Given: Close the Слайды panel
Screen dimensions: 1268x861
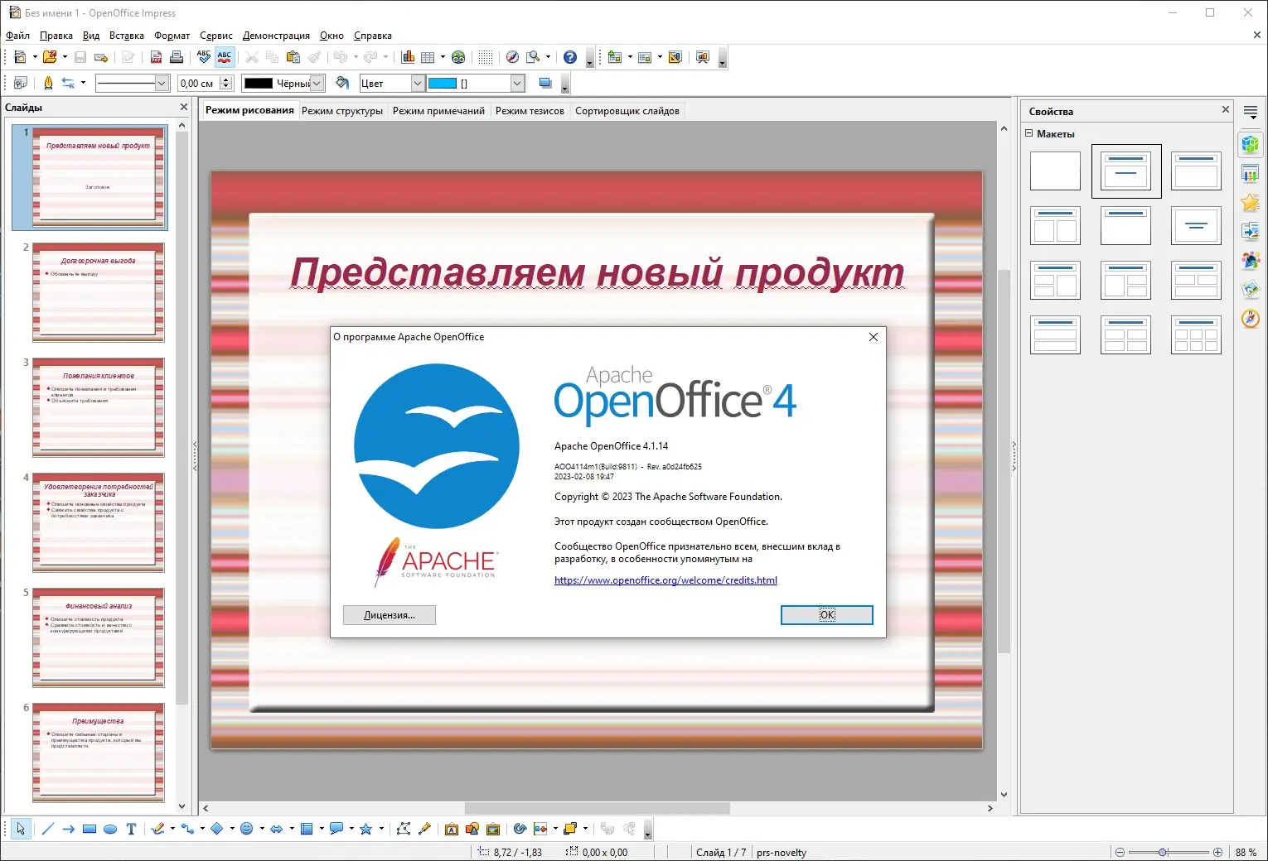Looking at the screenshot, I should [x=184, y=107].
